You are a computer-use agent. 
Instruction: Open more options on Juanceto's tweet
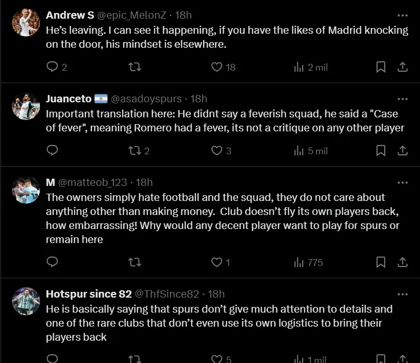(x=402, y=99)
